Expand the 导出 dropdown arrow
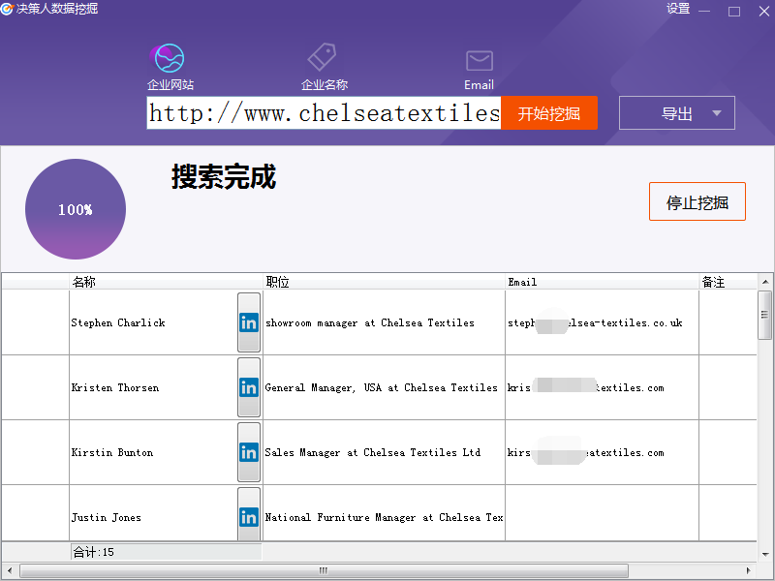The width and height of the screenshot is (775, 581). (x=717, y=113)
